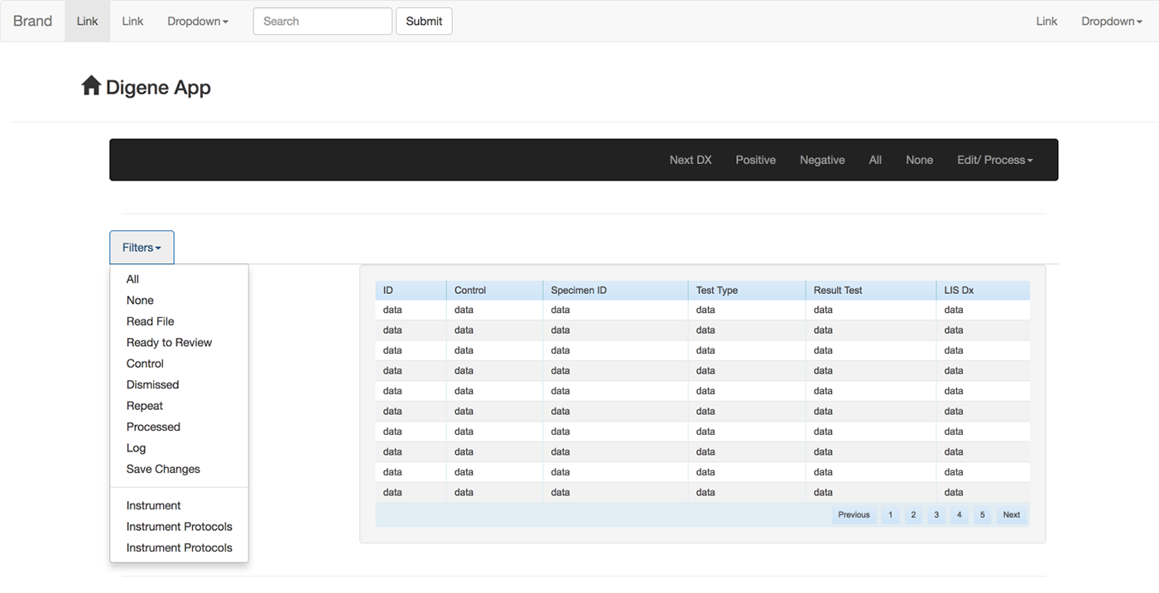Open the Digene App heading
This screenshot has width=1159, height=593.
click(x=158, y=88)
